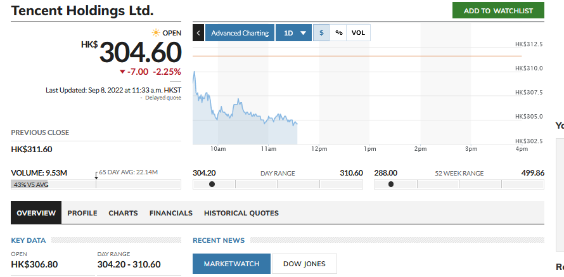Go to the Financials tab
The height and width of the screenshot is (277, 564).
tap(171, 213)
